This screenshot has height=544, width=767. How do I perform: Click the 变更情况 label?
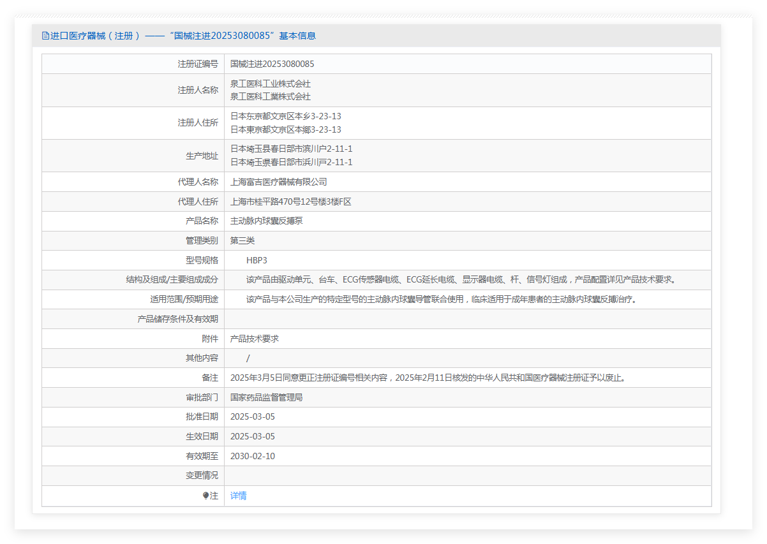click(x=202, y=475)
